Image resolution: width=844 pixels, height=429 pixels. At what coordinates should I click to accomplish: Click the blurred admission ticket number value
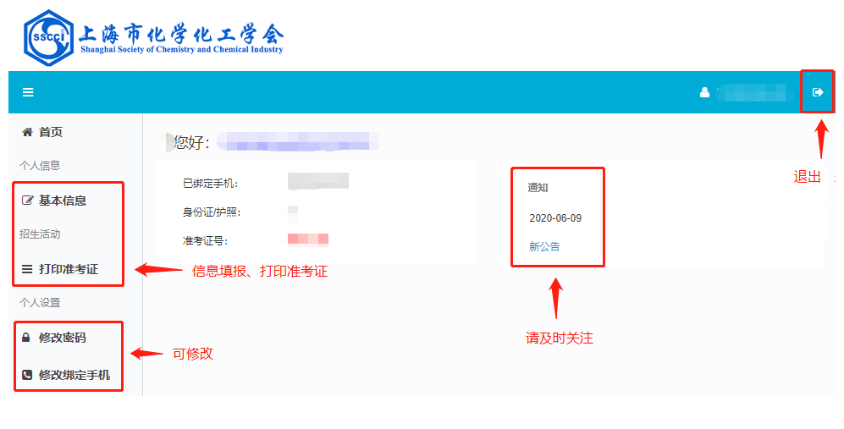(x=308, y=239)
